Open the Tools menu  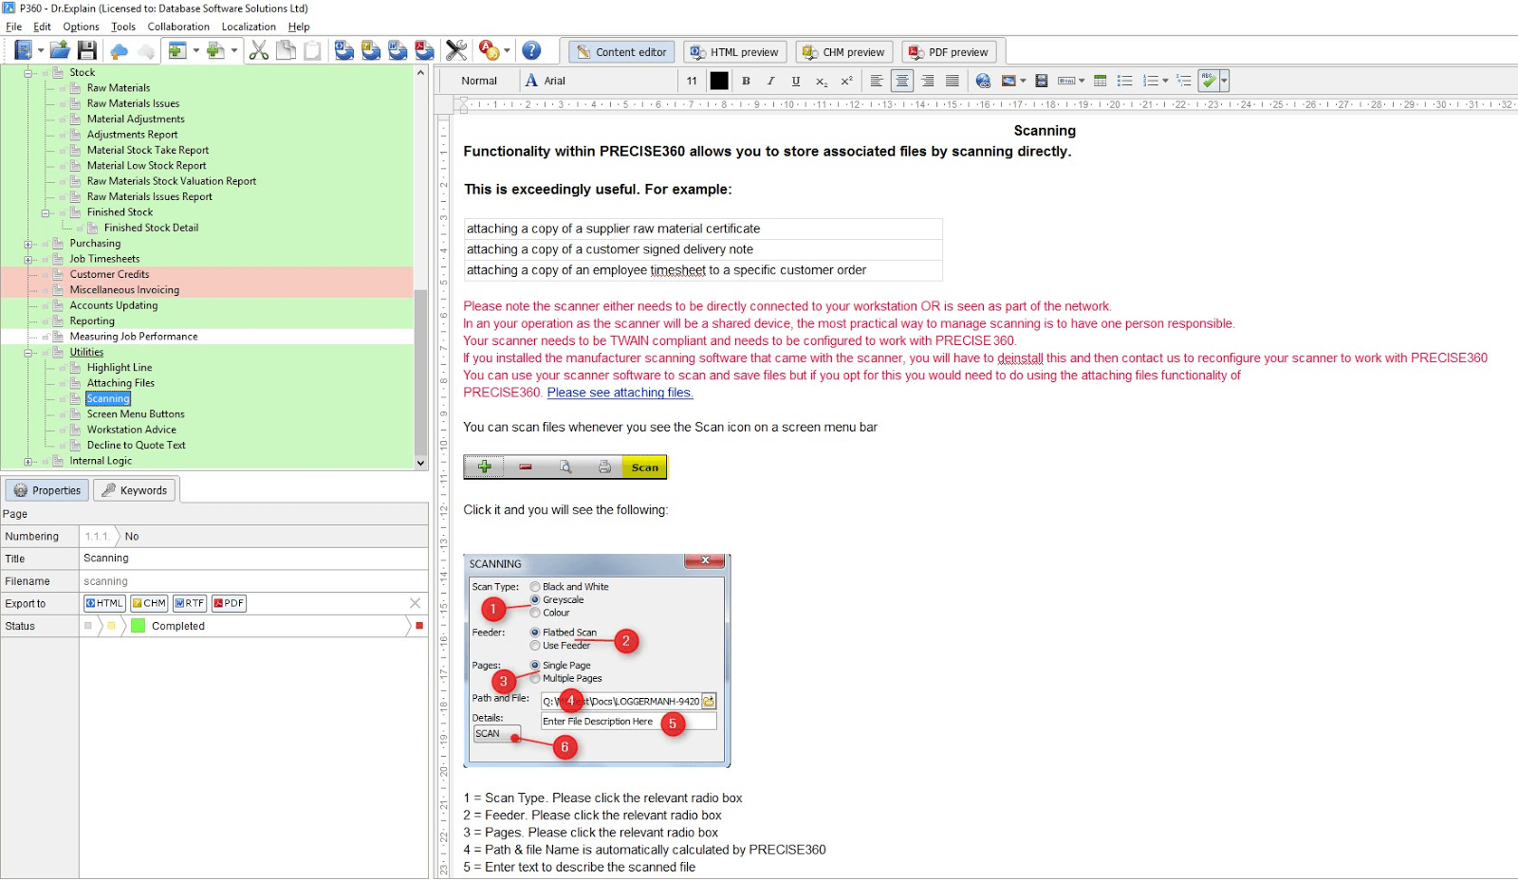tap(123, 27)
